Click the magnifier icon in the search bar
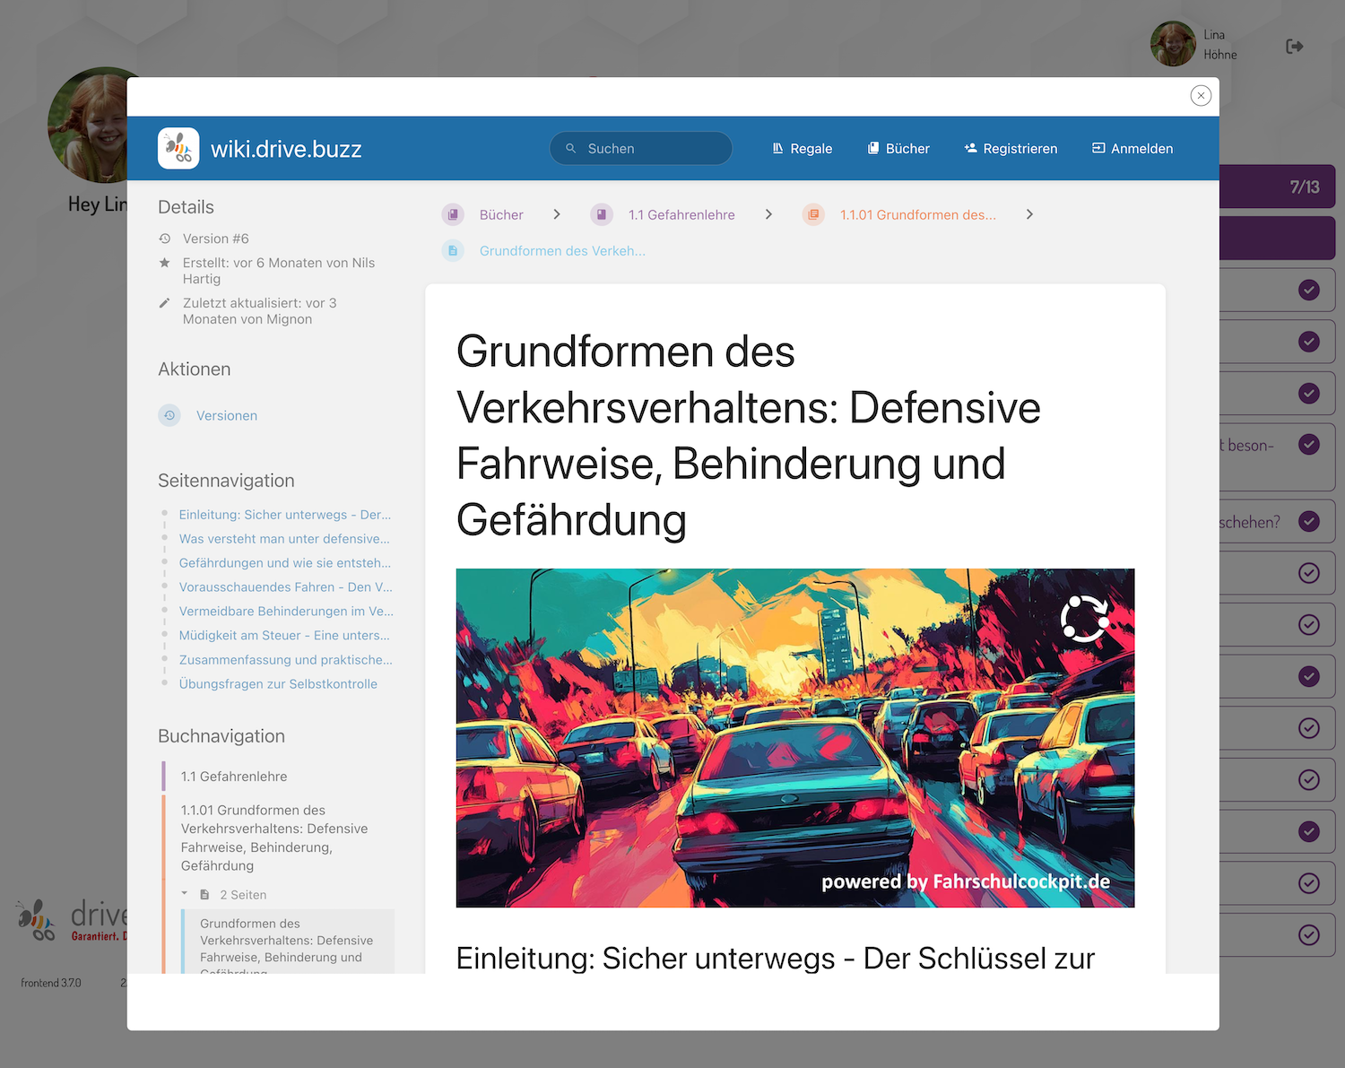 (x=571, y=148)
